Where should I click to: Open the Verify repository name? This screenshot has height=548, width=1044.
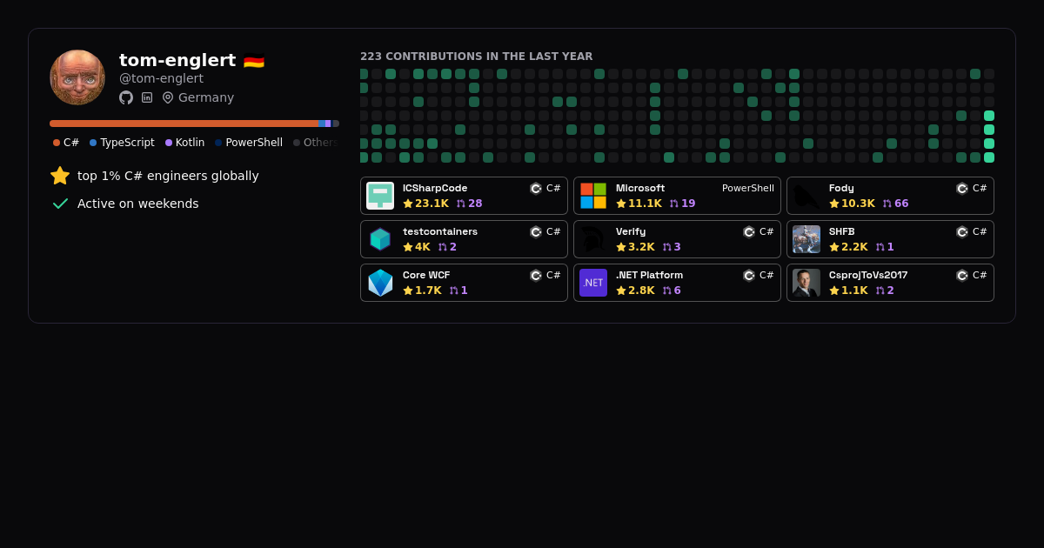click(x=631, y=231)
